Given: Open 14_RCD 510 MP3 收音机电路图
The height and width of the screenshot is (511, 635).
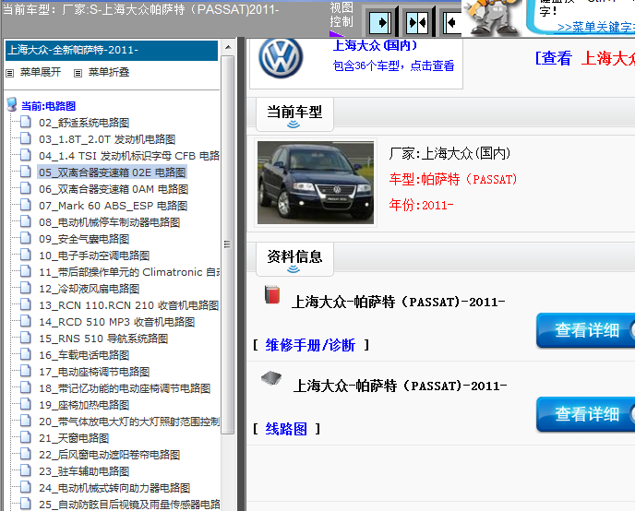Looking at the screenshot, I should tap(116, 322).
